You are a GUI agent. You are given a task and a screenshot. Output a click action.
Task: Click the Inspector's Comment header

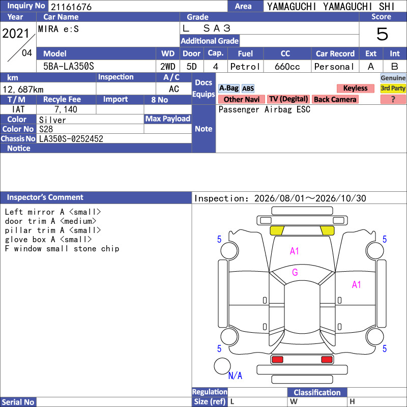coord(96,197)
